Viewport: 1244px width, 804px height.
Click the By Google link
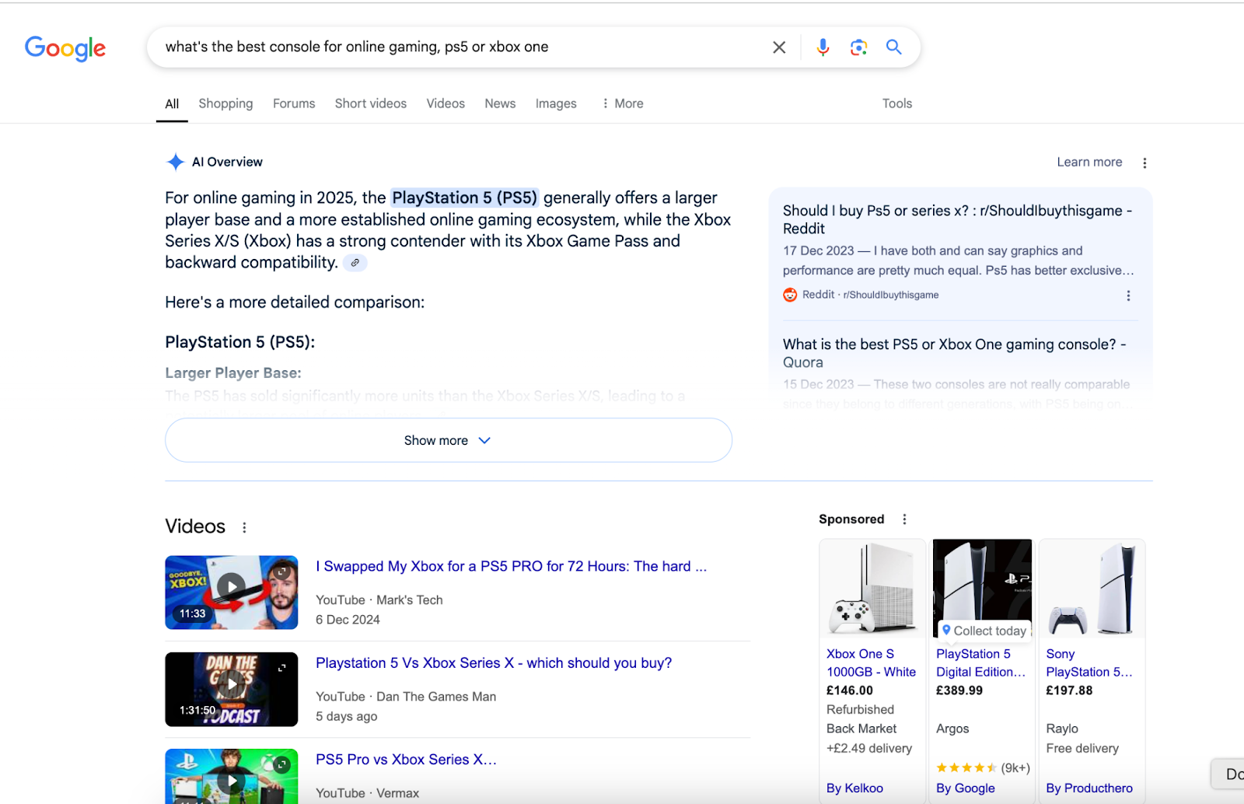pos(966,788)
